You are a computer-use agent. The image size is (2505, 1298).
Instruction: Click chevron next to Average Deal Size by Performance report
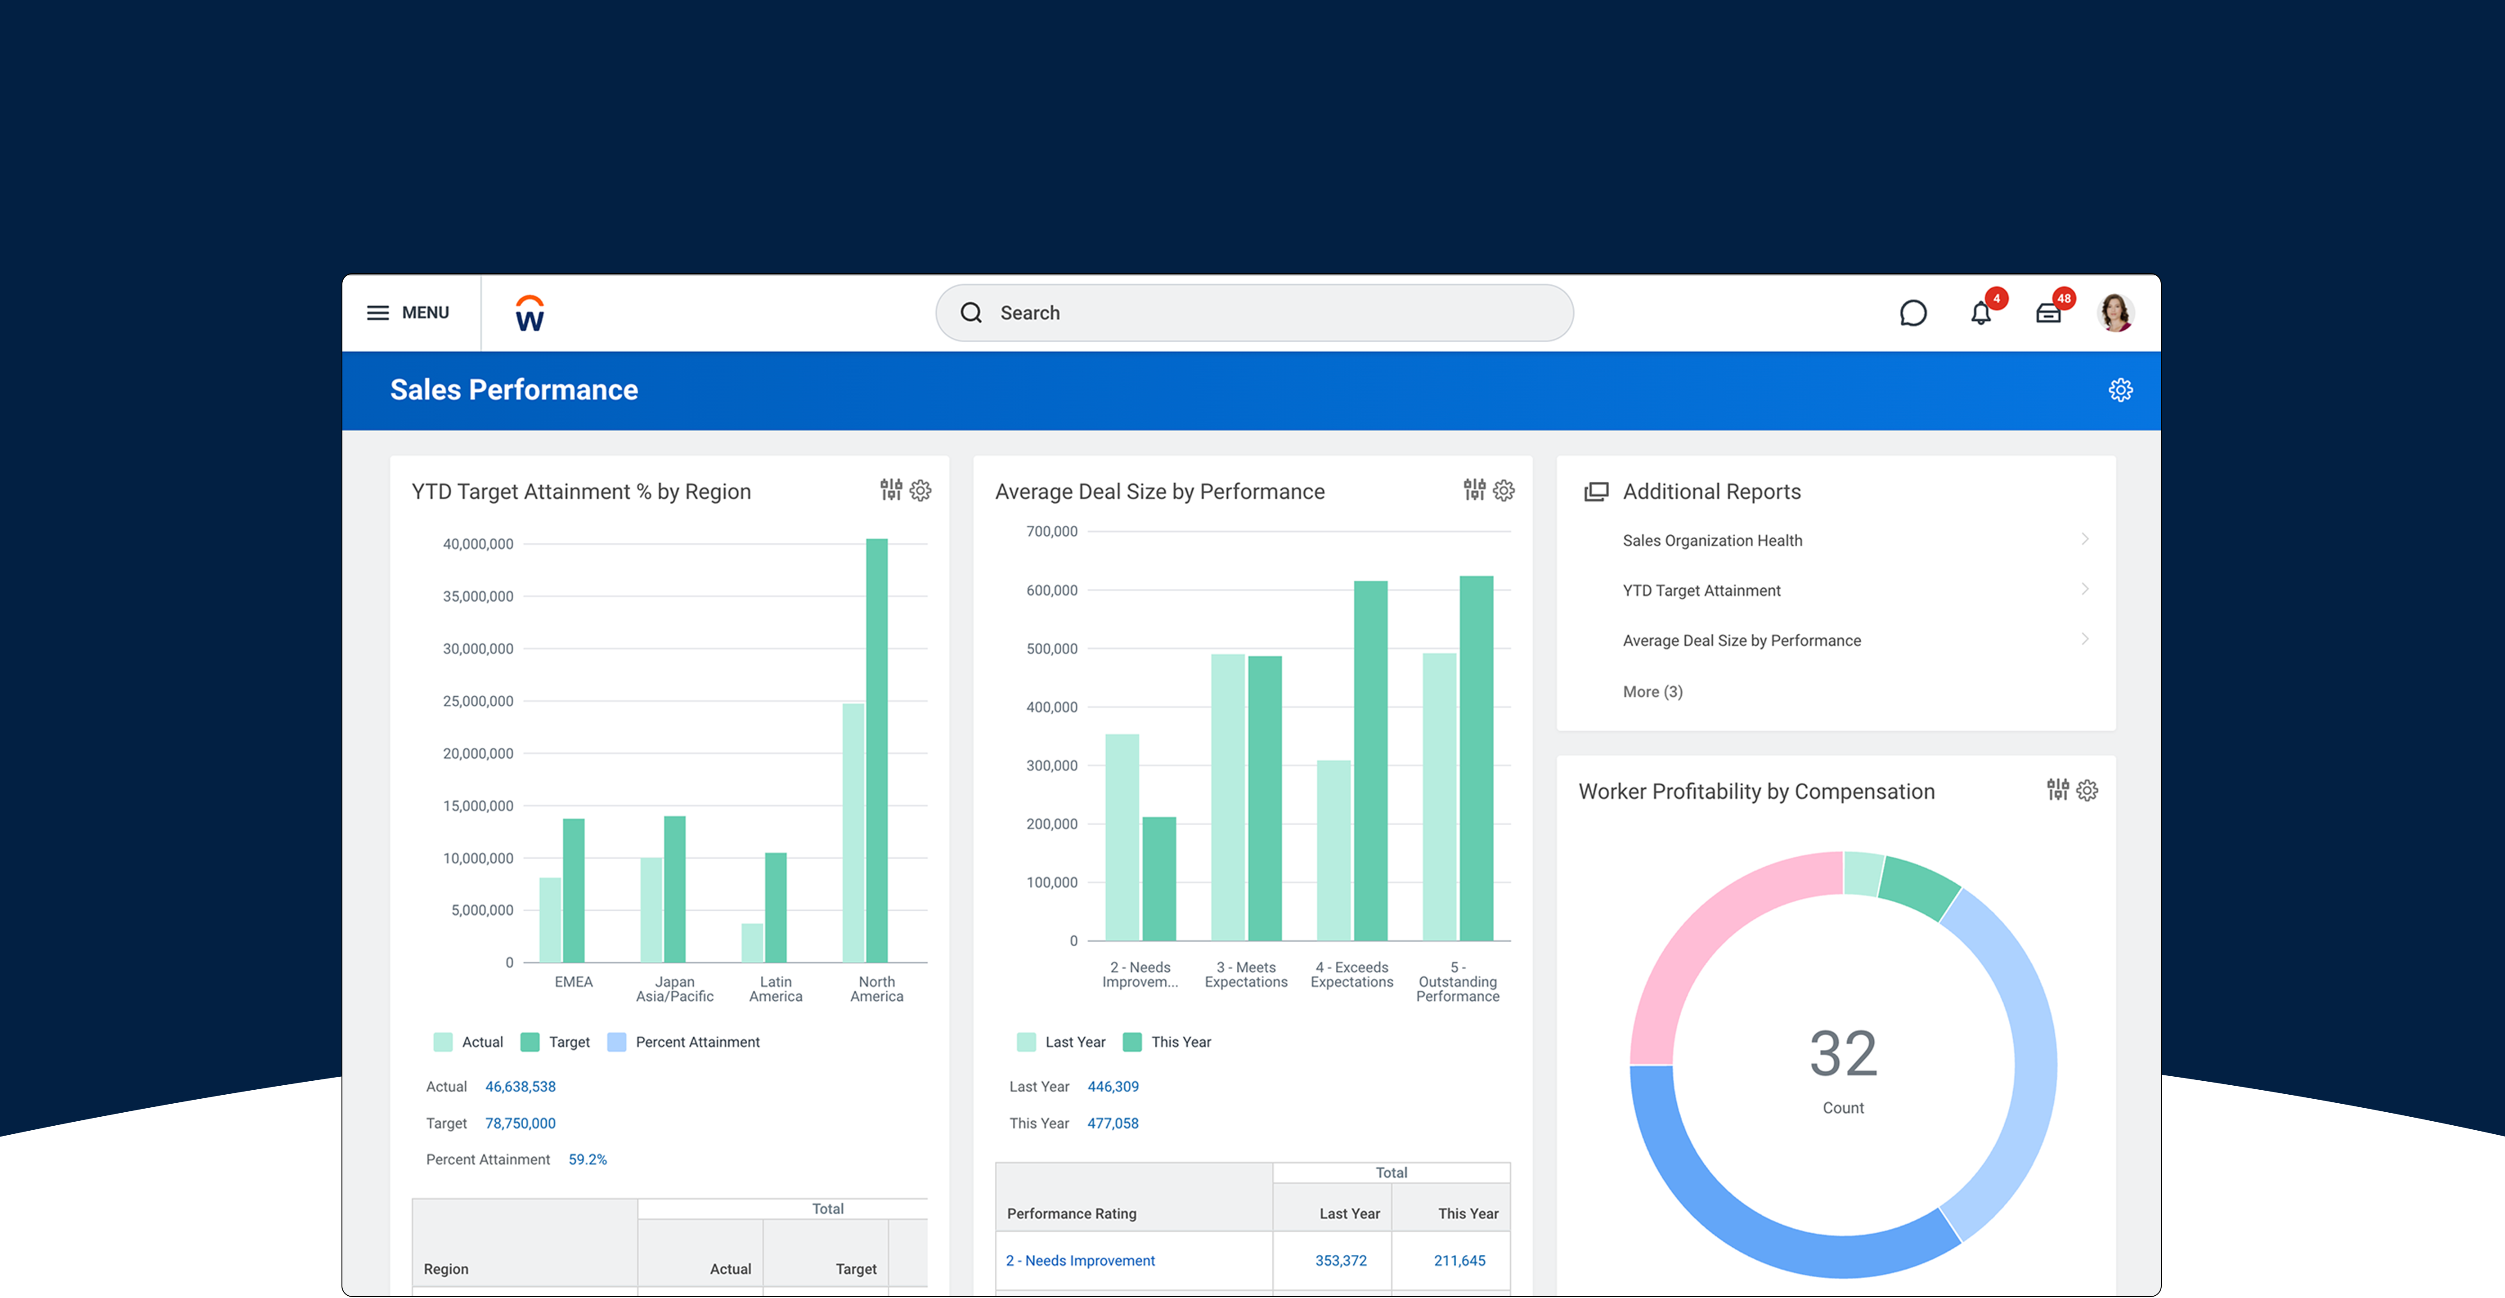point(2085,639)
